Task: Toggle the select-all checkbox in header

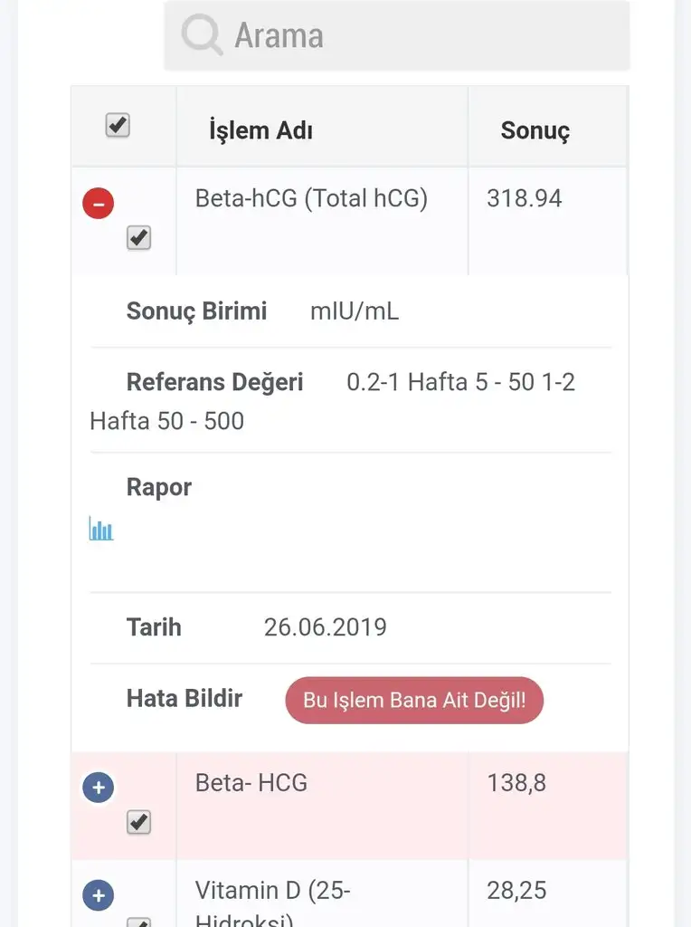Action: 118,125
